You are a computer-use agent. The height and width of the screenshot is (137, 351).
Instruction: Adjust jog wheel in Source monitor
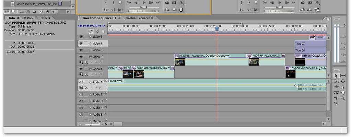143,11
